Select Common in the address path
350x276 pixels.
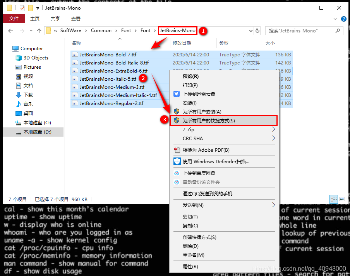(x=101, y=30)
